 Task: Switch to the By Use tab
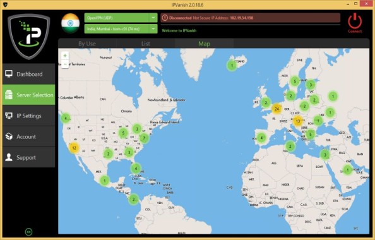click(x=87, y=44)
